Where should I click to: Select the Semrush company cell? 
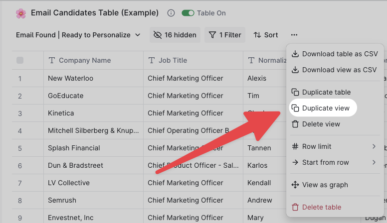[94, 200]
